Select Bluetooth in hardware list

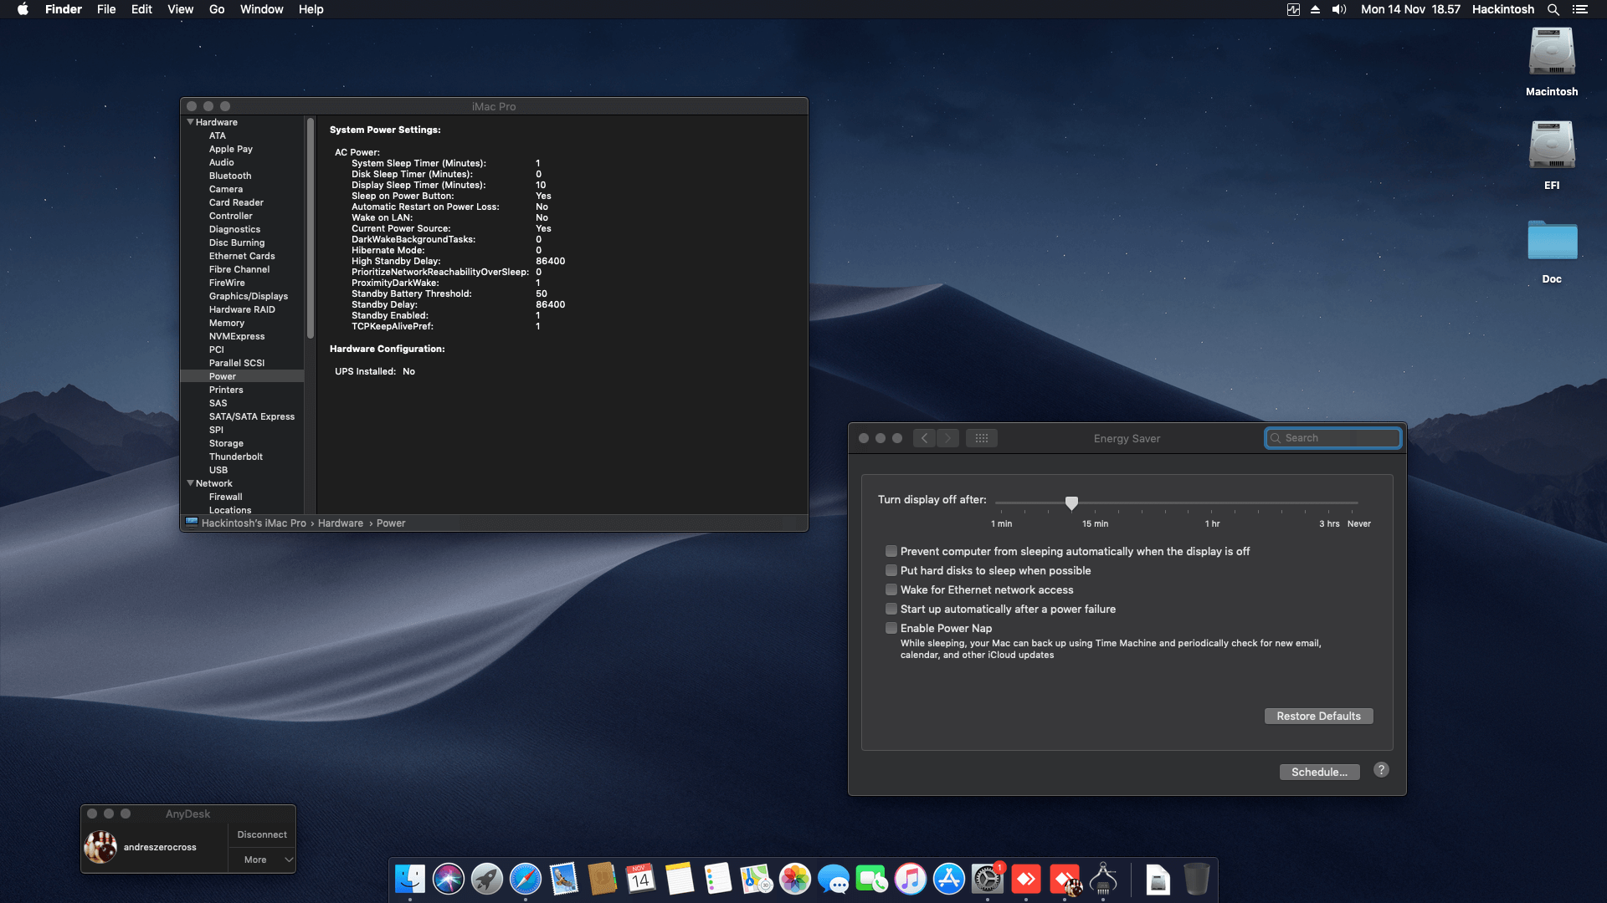[229, 176]
